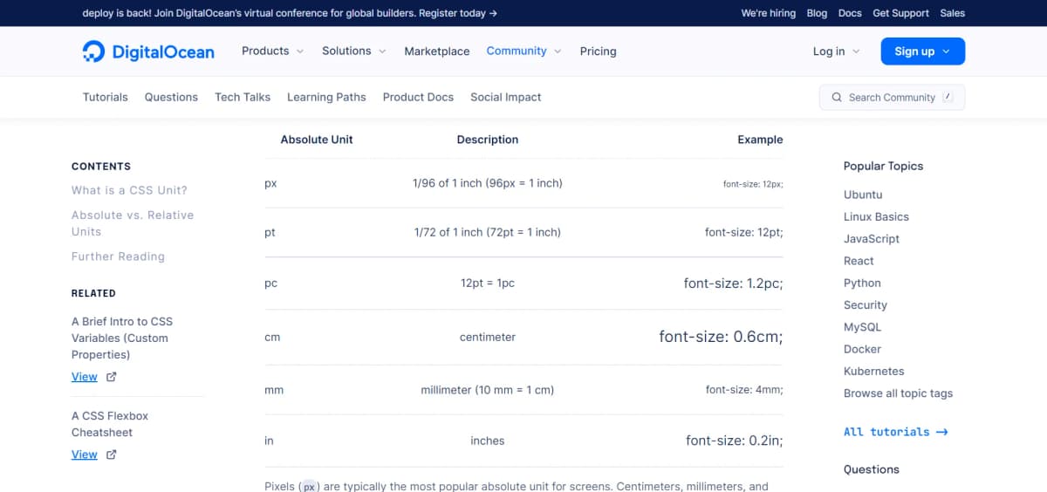Open the Marketplace menu item
Viewport: 1047px width, 492px height.
pos(437,51)
